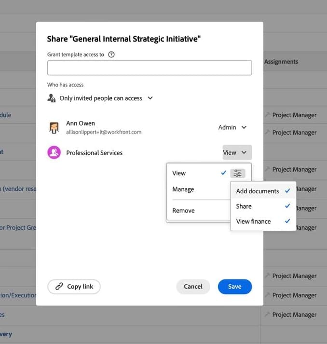The width and height of the screenshot is (327, 344).
Task: Choose Remove from the permission menu
Action: (x=184, y=211)
